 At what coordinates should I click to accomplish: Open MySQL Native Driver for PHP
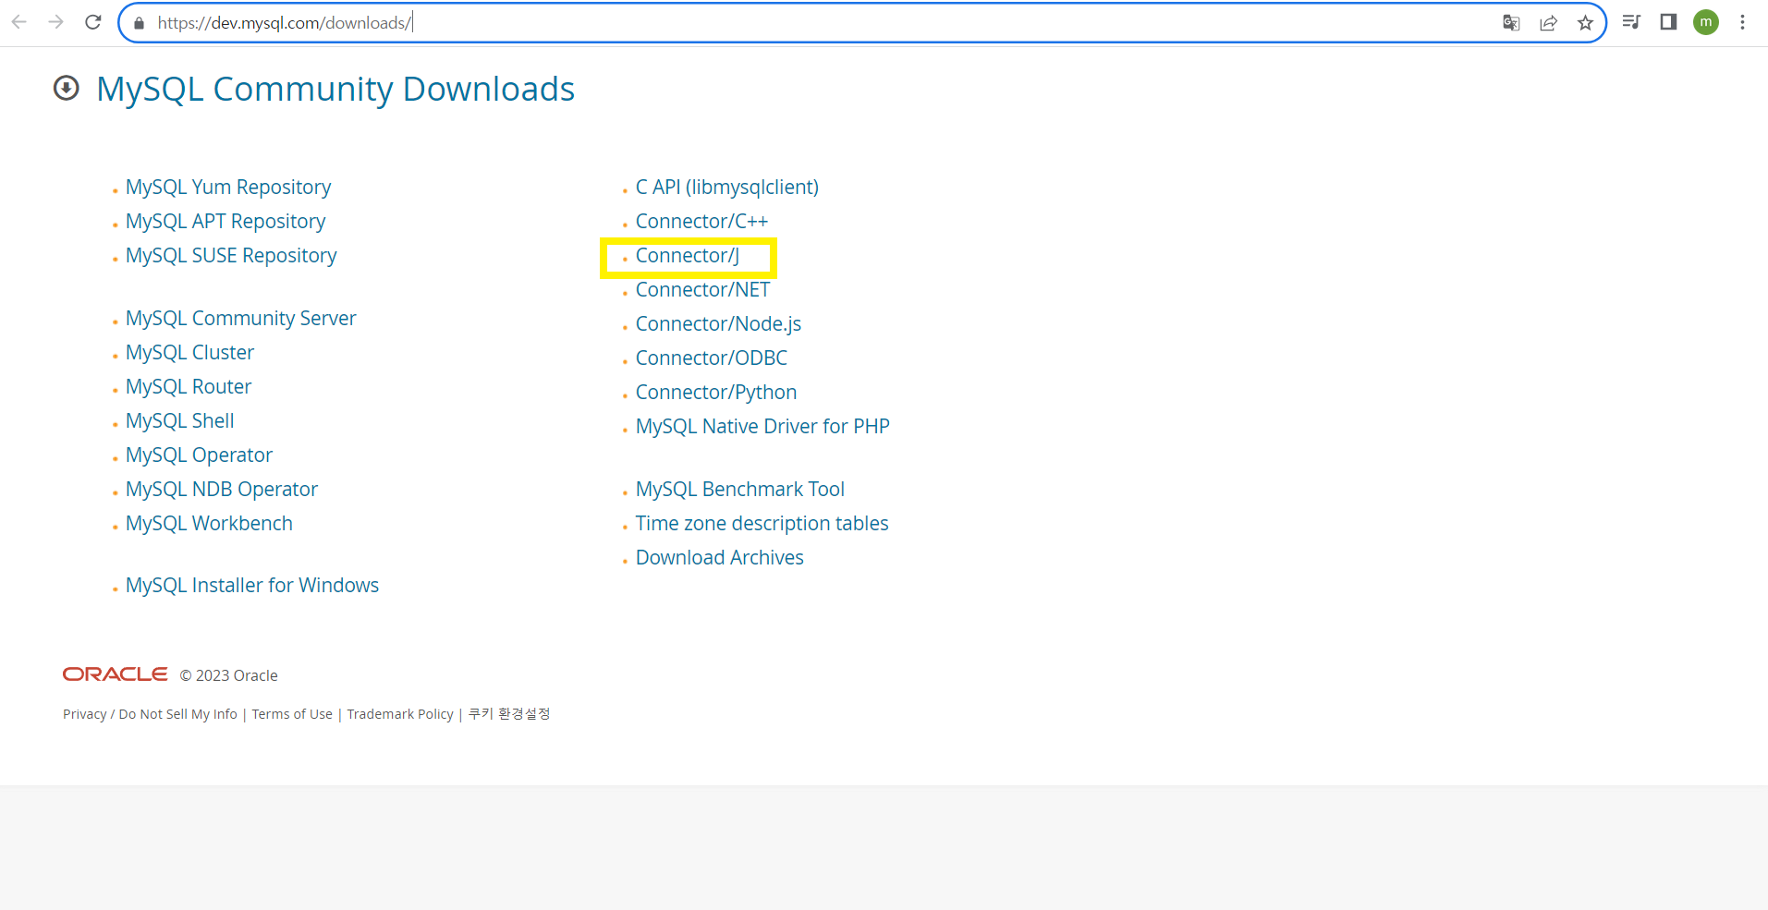(762, 427)
